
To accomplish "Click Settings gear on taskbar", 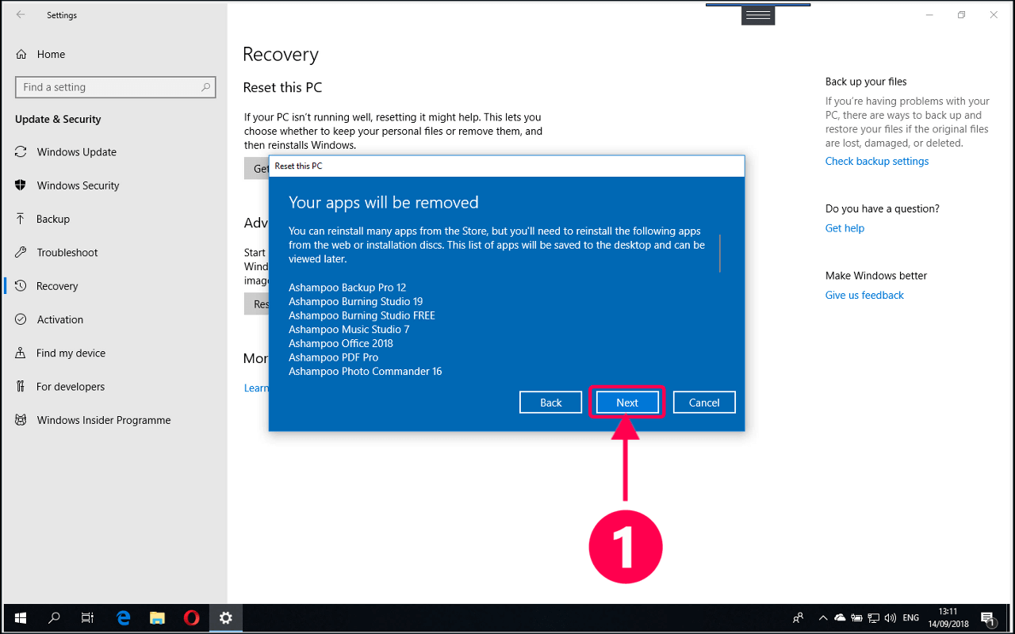I will (226, 618).
